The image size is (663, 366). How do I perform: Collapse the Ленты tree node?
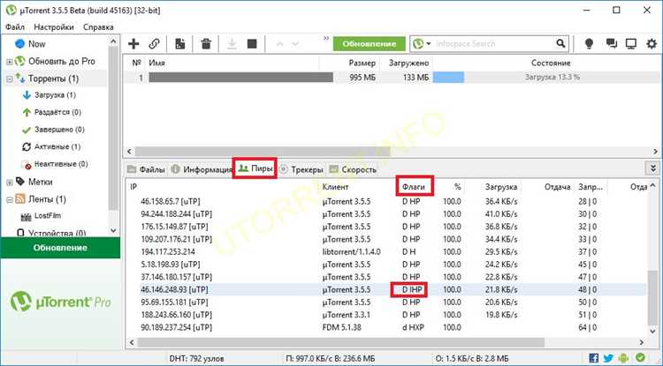pyautogui.click(x=10, y=199)
